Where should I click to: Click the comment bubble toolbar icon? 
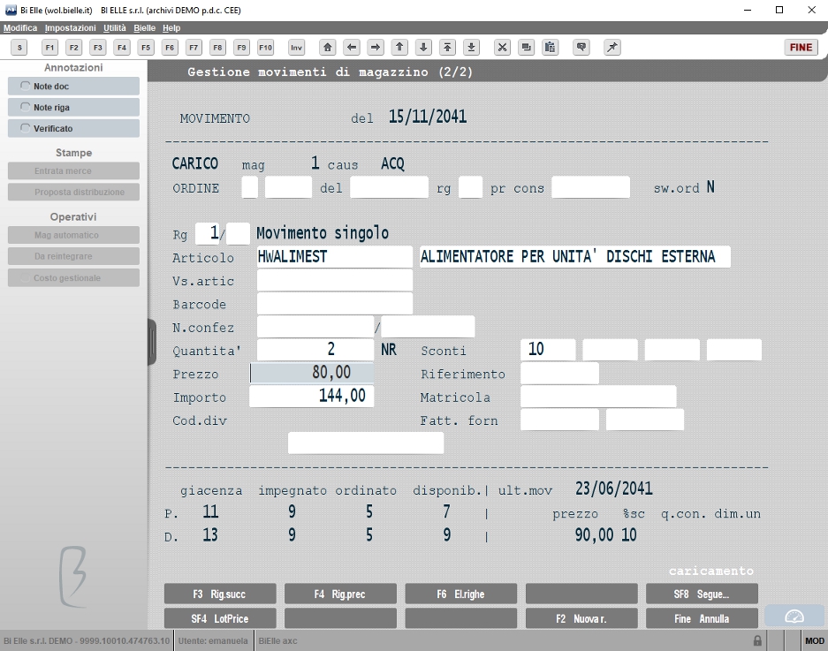click(x=581, y=48)
